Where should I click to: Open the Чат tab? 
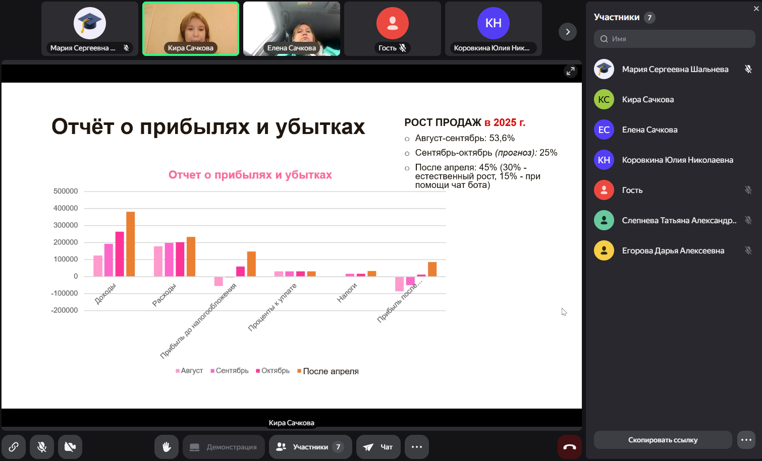pyautogui.click(x=378, y=447)
